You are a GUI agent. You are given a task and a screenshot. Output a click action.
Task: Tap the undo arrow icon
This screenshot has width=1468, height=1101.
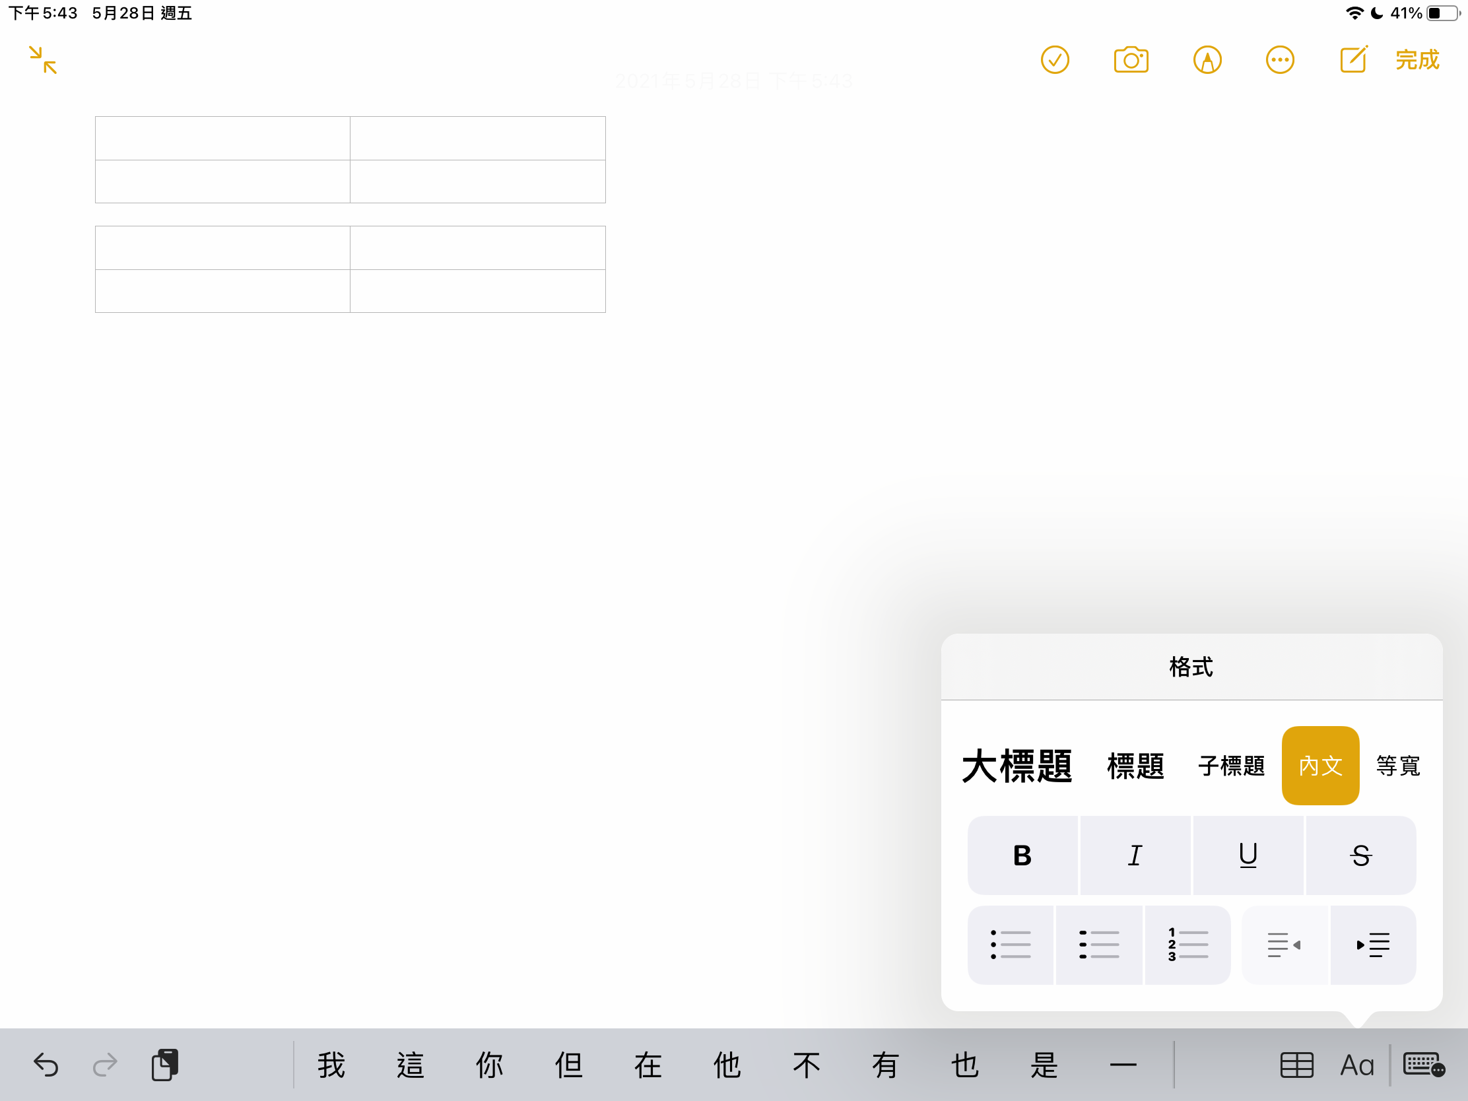46,1065
